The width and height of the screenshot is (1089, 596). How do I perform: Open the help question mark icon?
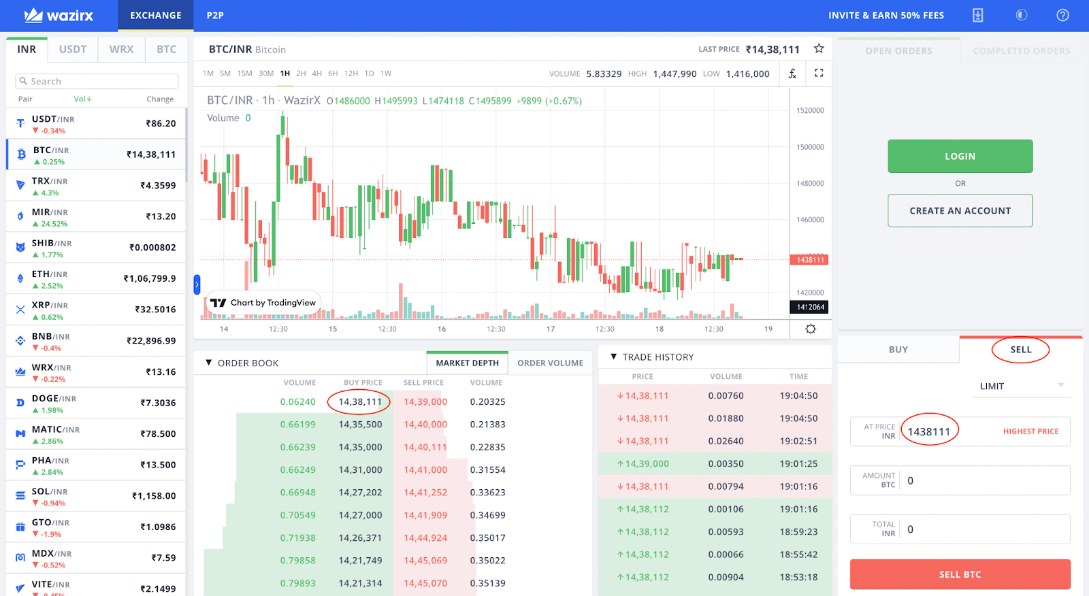pyautogui.click(x=1062, y=15)
